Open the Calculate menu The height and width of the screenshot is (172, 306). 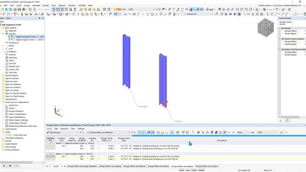coord(36,5)
